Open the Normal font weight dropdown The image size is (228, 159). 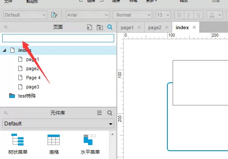[133, 15]
